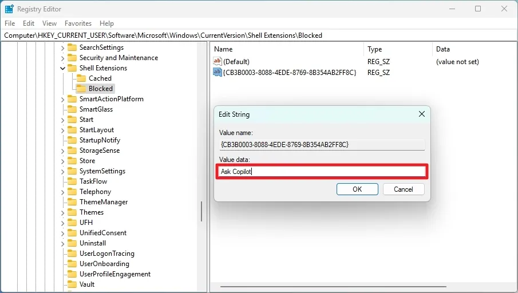Confirm Edit String with OK

(x=357, y=189)
